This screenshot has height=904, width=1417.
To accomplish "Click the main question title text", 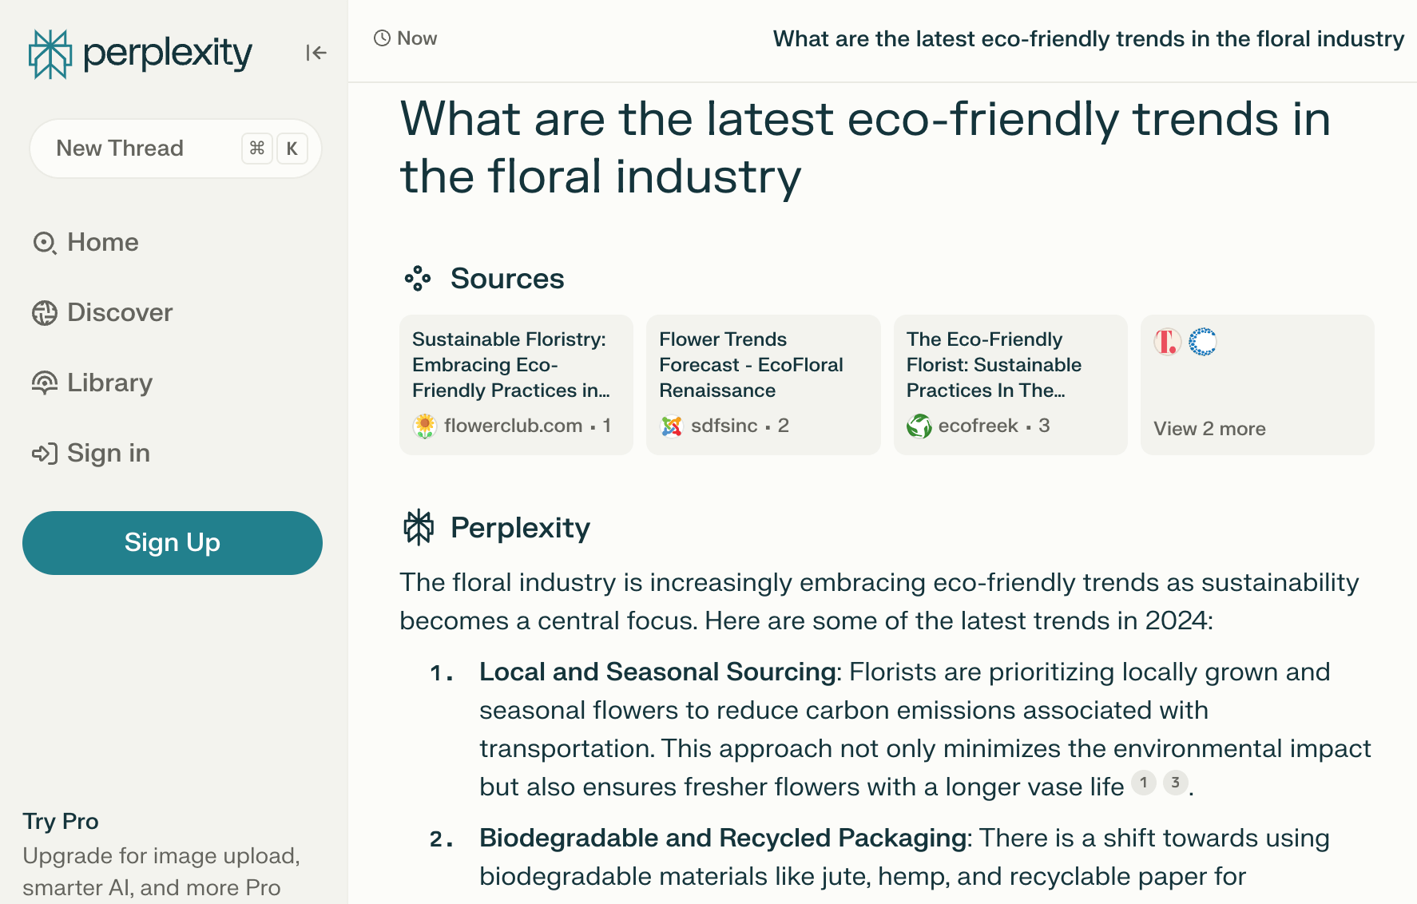I will coord(865,148).
